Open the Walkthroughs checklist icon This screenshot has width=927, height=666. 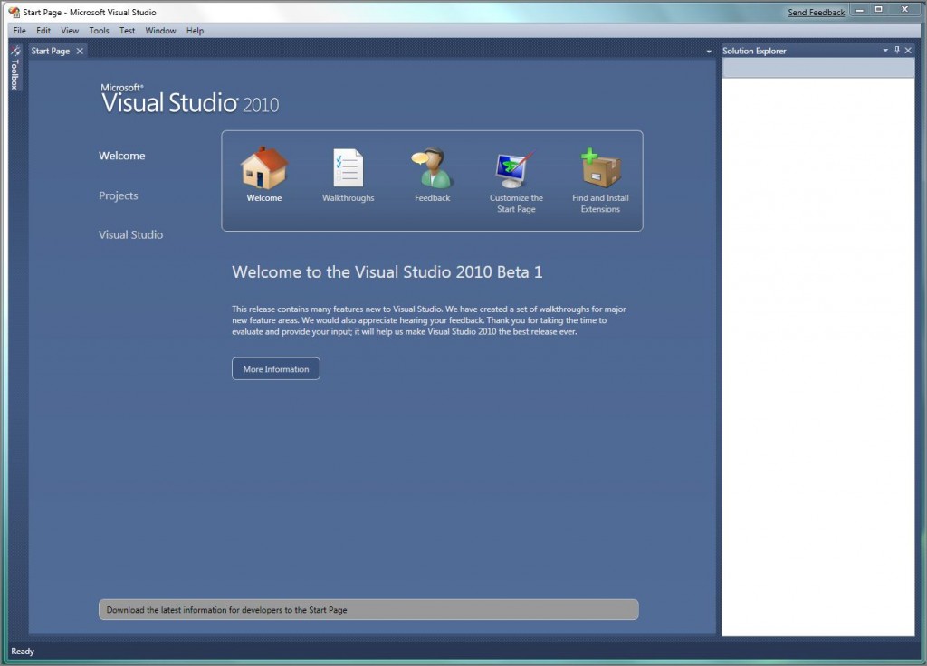pos(348,168)
